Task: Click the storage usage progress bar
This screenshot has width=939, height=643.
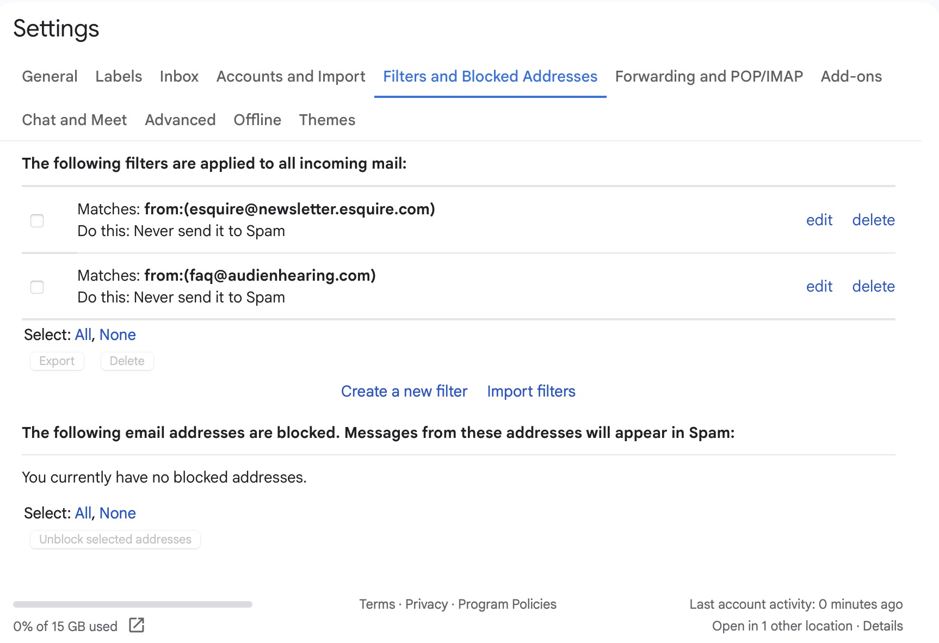Action: pos(133,604)
